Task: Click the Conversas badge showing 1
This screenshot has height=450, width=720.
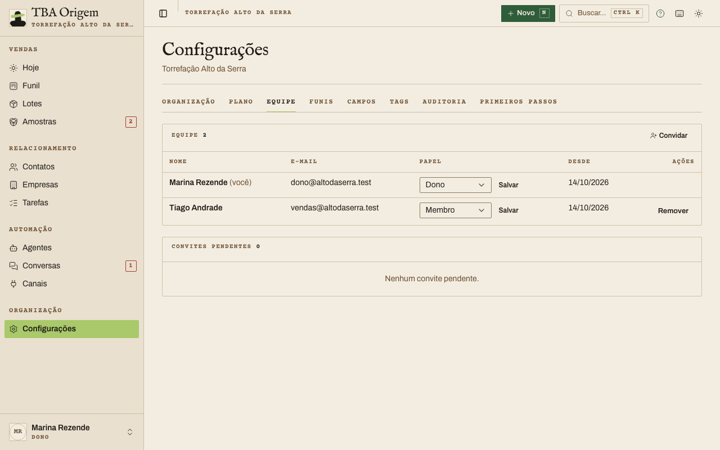Action: coord(131,265)
